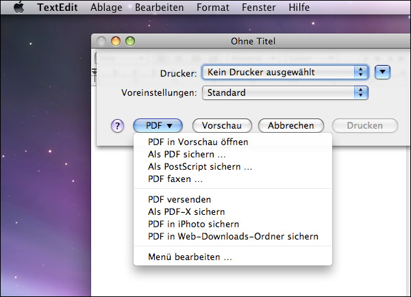This screenshot has width=411, height=297.
Task: Open Menü bearbeiten entry
Action: click(x=190, y=257)
